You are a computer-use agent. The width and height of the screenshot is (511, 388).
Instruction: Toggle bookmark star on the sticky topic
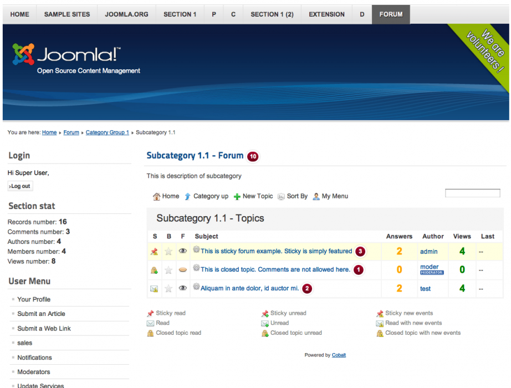click(x=168, y=252)
